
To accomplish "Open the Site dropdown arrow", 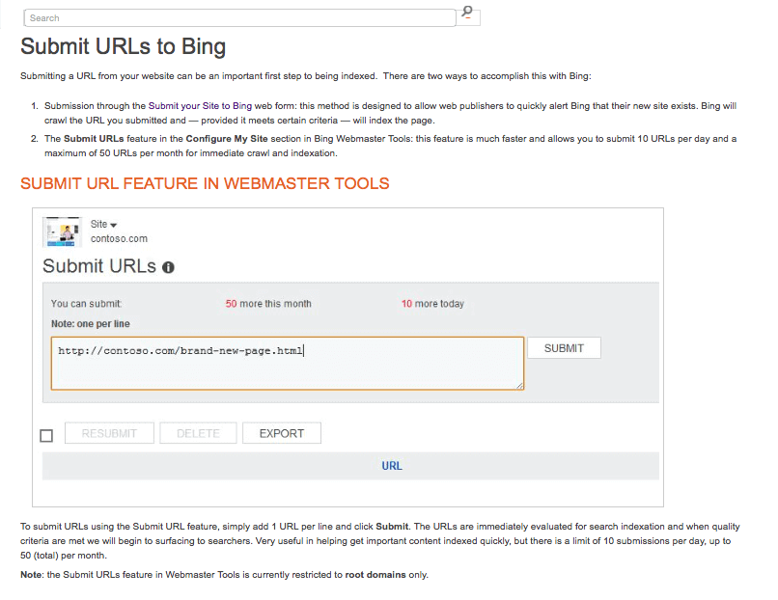I will 114,225.
